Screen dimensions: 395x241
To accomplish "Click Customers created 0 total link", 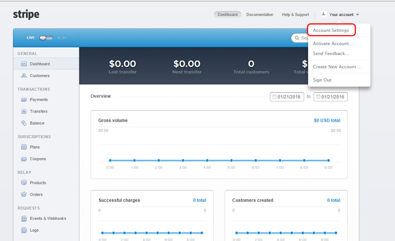I will [x=334, y=200].
